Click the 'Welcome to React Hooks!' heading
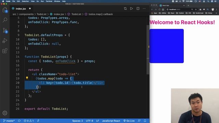Image resolution: width=219 pixels, height=123 pixels. (182, 22)
